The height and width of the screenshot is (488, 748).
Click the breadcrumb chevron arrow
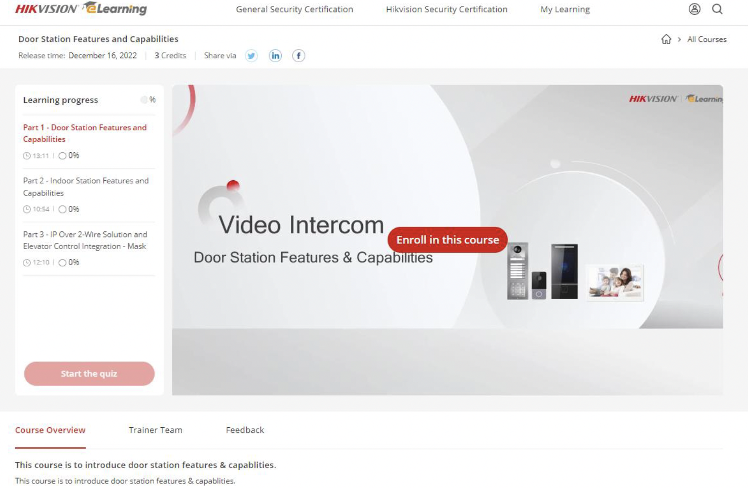tap(679, 39)
